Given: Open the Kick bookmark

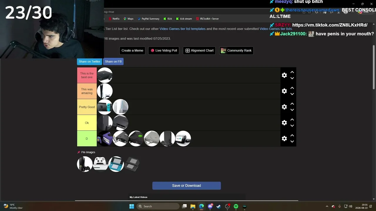Looking at the screenshot, I should pyautogui.click(x=168, y=19).
